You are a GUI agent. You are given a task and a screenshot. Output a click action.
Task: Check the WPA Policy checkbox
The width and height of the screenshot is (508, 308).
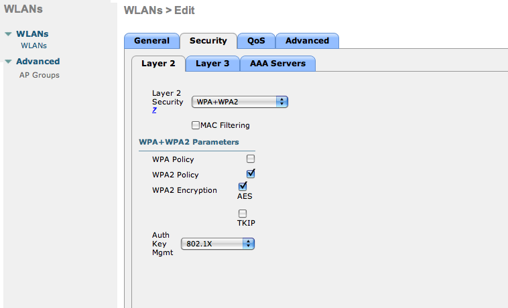click(x=251, y=159)
